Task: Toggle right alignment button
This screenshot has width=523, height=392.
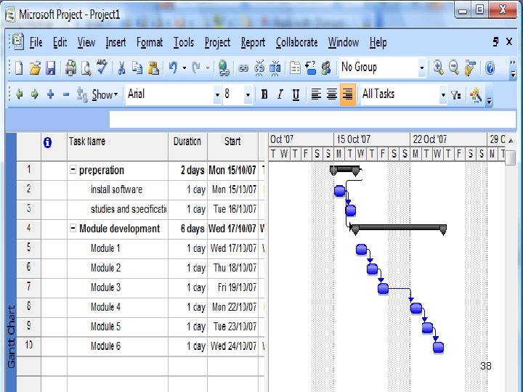Action: [x=347, y=94]
